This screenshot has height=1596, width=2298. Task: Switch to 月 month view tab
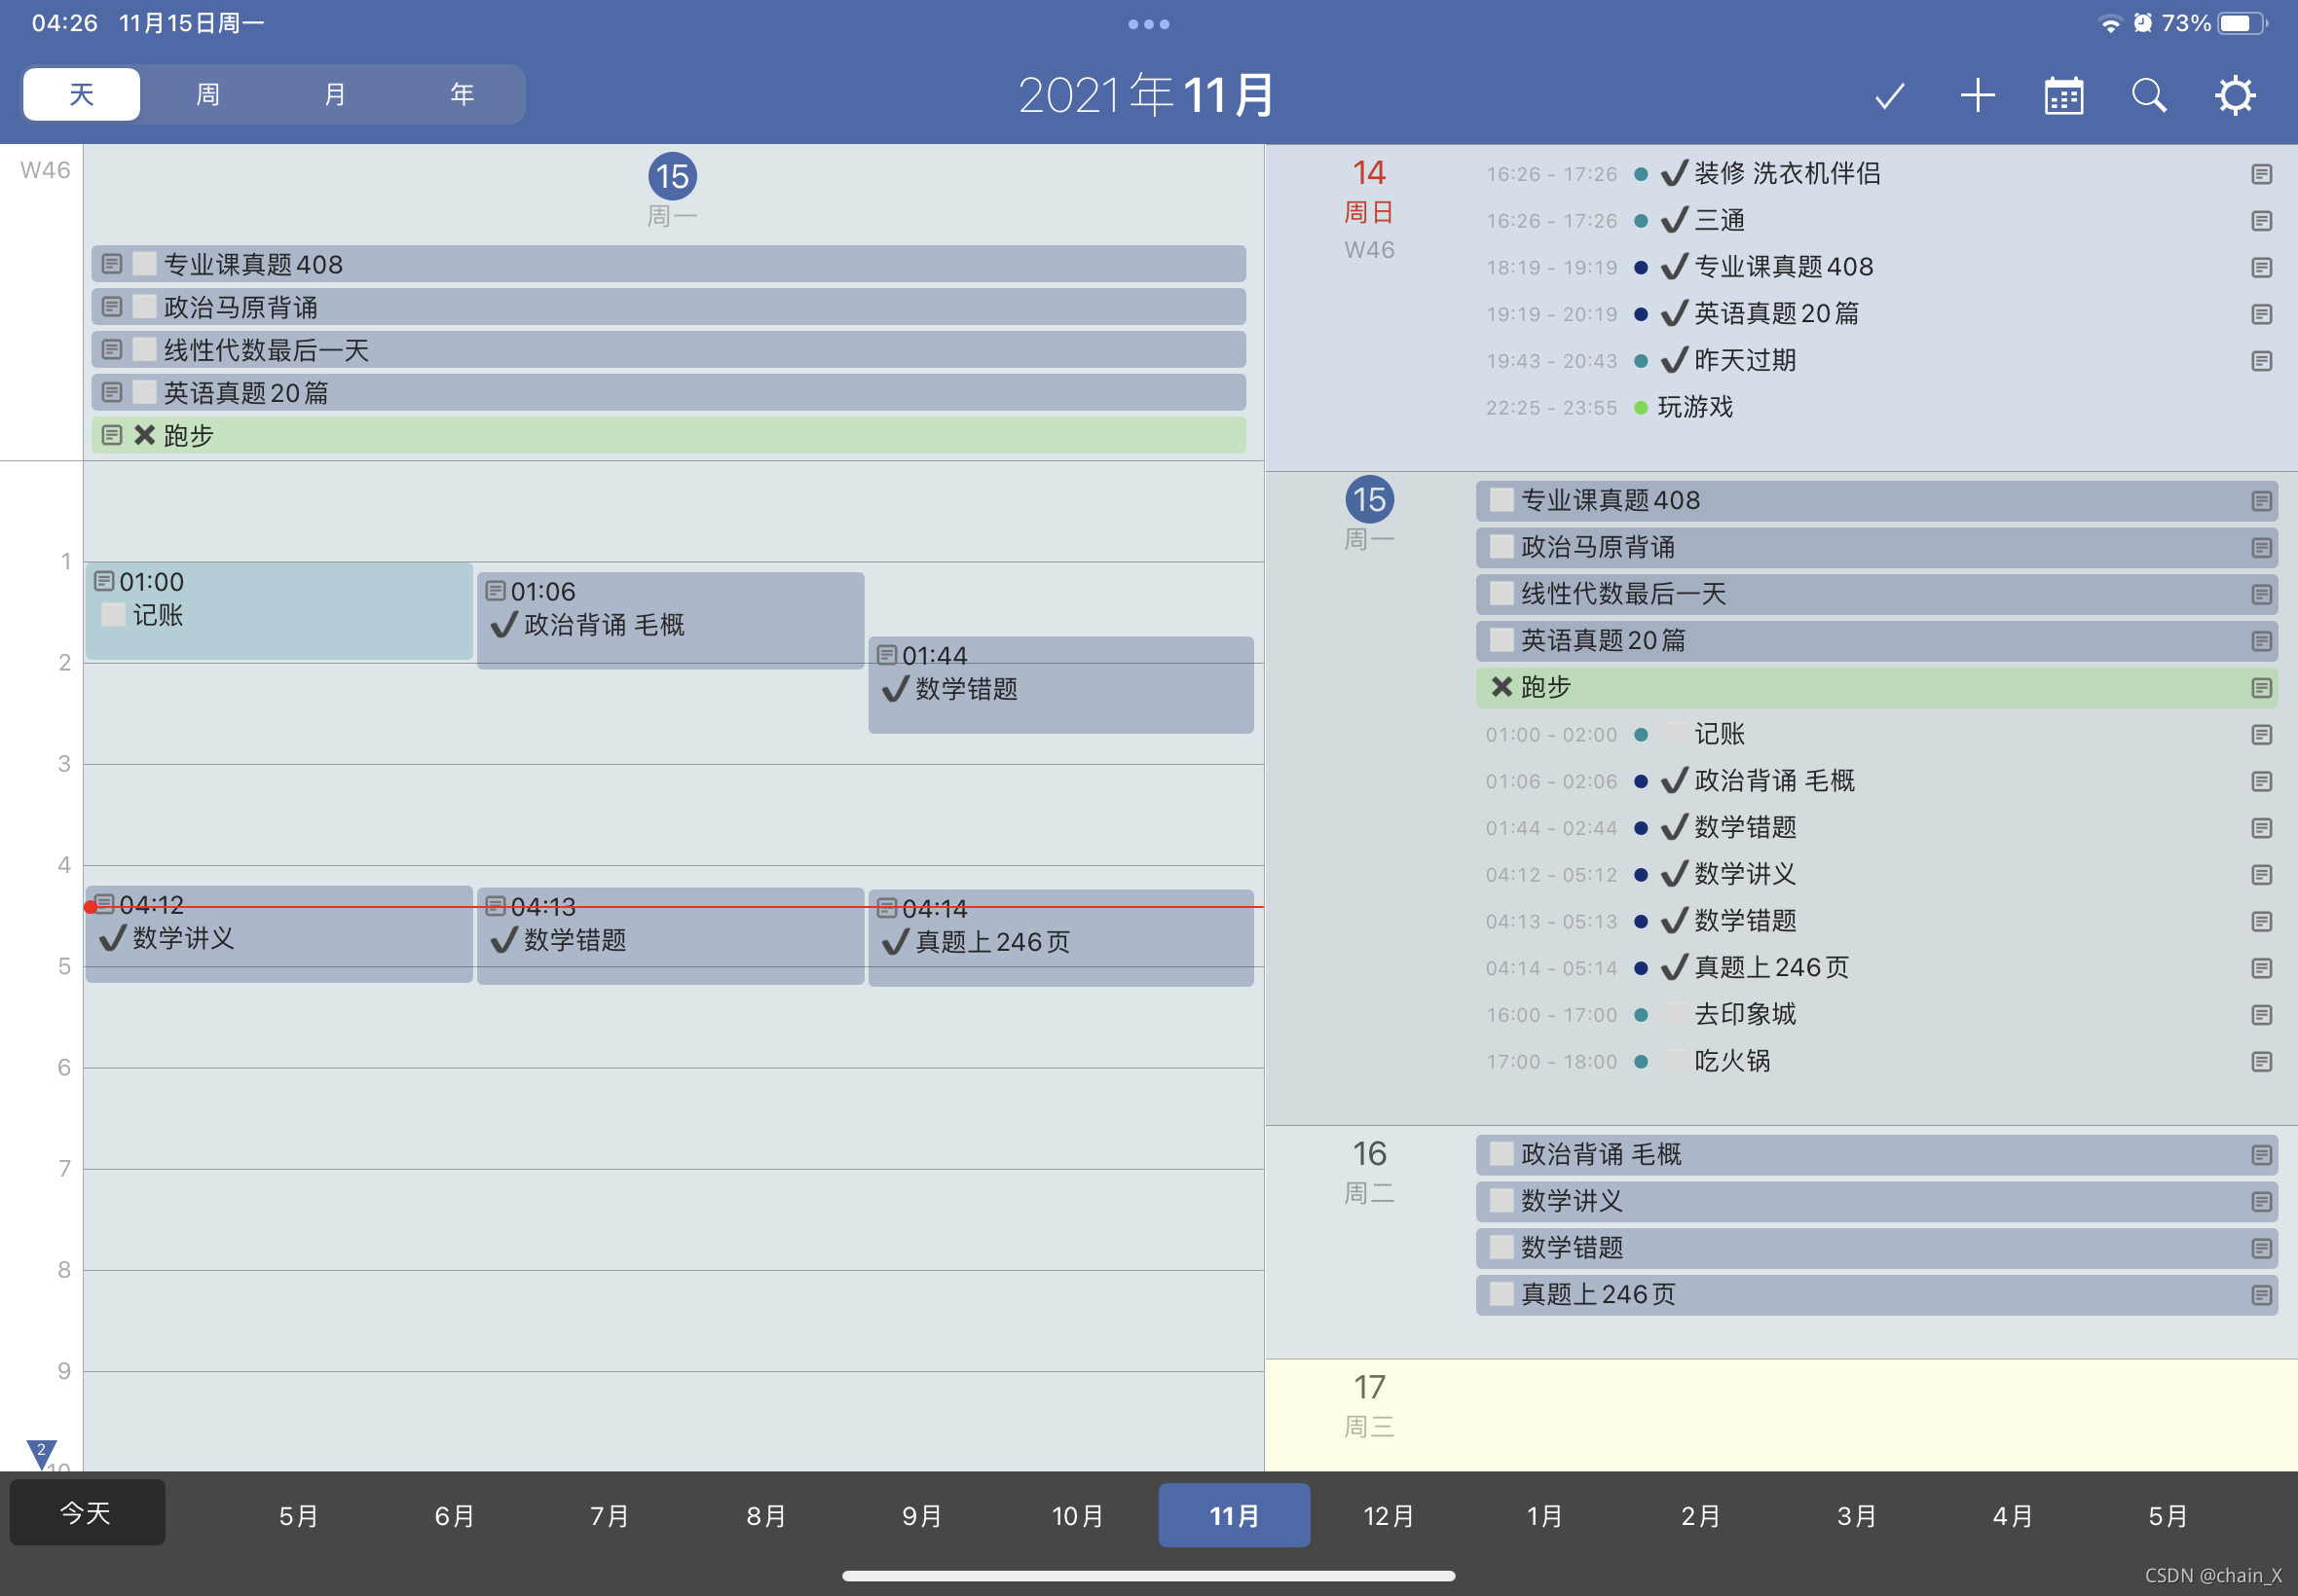pyautogui.click(x=334, y=95)
